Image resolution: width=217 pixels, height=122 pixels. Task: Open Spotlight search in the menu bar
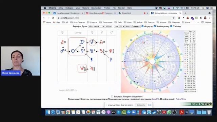point(203,8)
